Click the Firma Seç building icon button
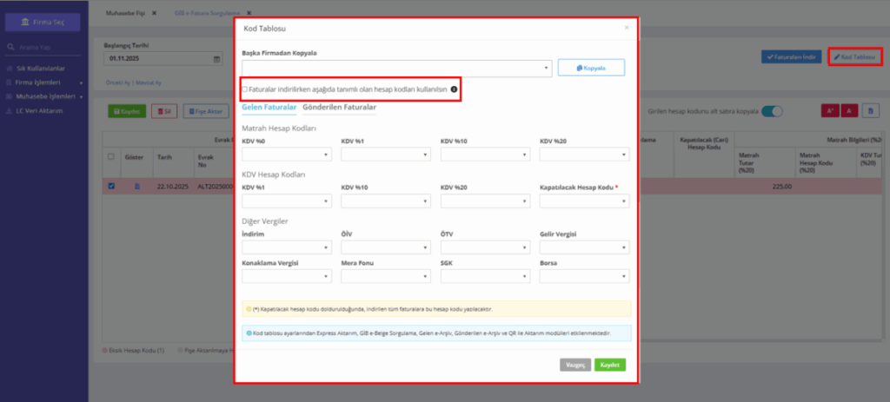890x402 pixels. [43, 22]
